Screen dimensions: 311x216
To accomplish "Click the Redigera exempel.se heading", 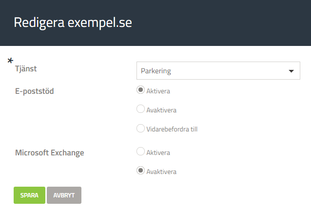I will 73,22.
